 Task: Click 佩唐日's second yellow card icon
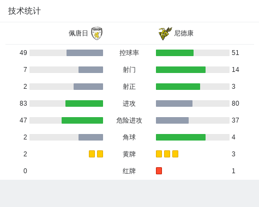point(100,154)
